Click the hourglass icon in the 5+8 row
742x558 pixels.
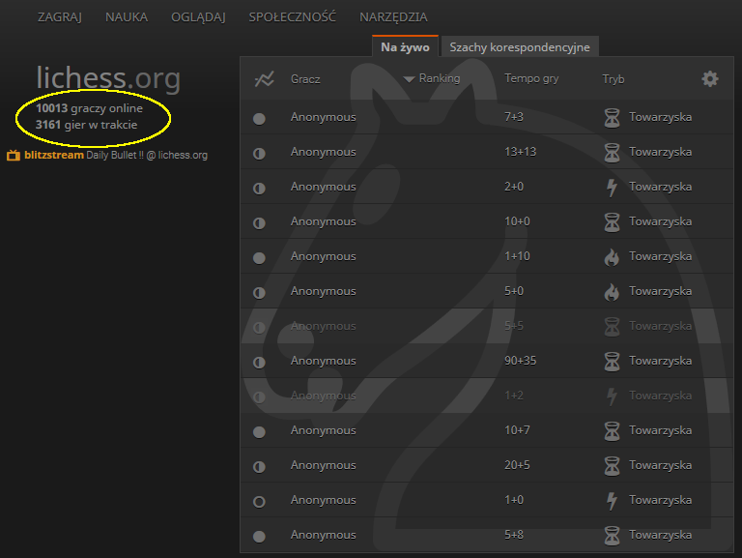[612, 535]
